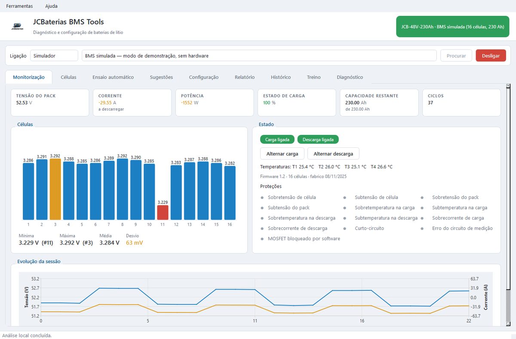The image size is (516, 339).
Task: Open the Ajuda menu
Action: click(51, 6)
